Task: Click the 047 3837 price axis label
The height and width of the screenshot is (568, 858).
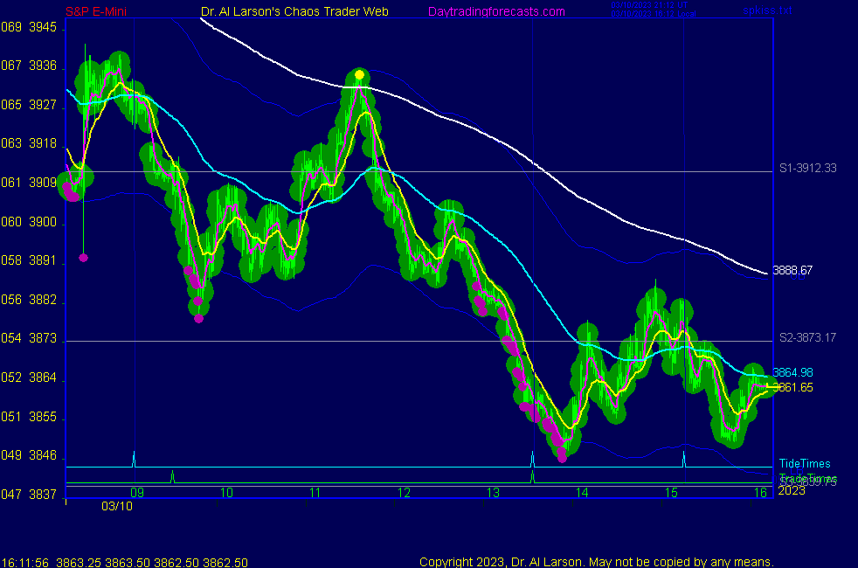Action: pyautogui.click(x=29, y=494)
